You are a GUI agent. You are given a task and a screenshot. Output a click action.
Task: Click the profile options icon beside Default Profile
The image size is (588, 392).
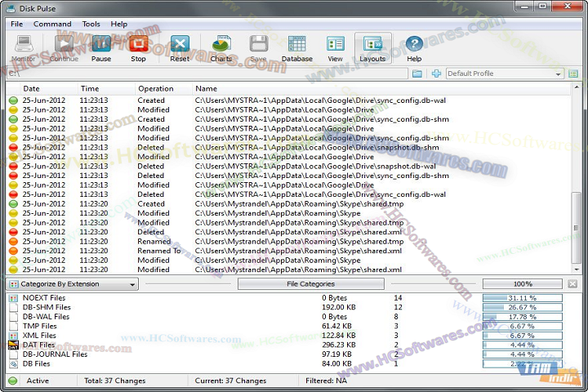point(573,73)
